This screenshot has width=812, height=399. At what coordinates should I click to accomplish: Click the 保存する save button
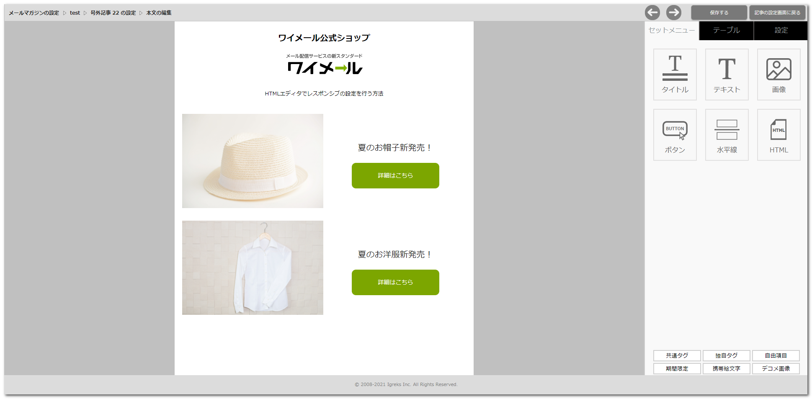(x=719, y=13)
